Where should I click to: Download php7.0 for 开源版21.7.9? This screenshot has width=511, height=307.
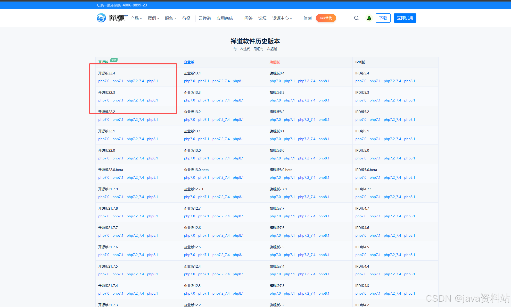[x=104, y=197]
